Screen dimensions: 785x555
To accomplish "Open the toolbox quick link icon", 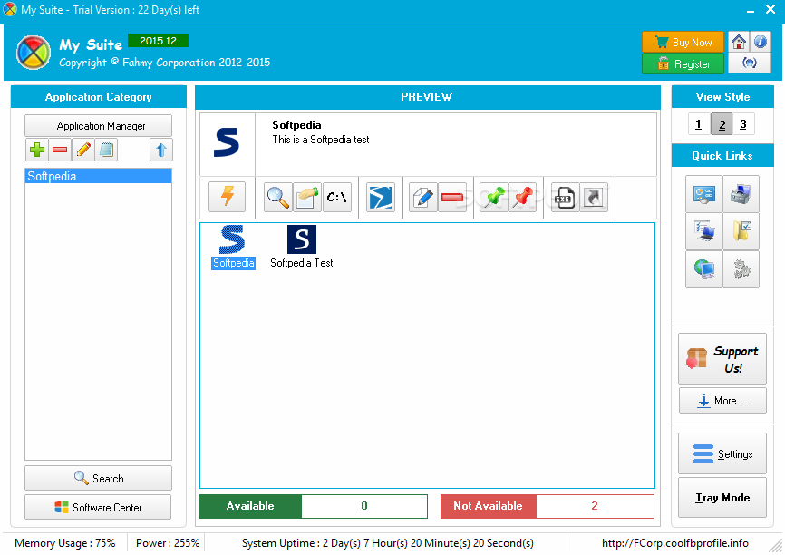I will pos(741,194).
